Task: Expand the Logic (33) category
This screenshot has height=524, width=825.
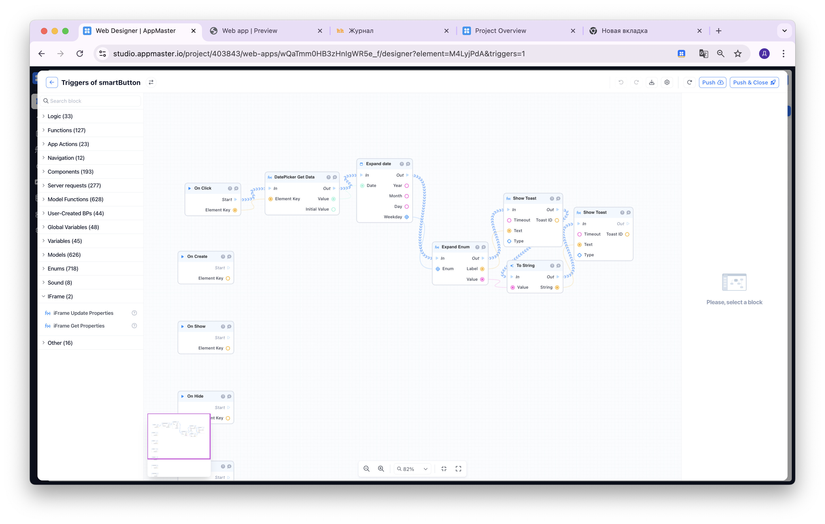Action: point(60,116)
